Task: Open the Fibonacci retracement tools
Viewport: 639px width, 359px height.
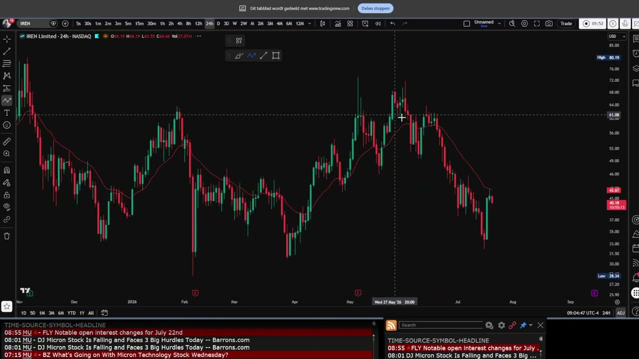Action: (x=7, y=63)
